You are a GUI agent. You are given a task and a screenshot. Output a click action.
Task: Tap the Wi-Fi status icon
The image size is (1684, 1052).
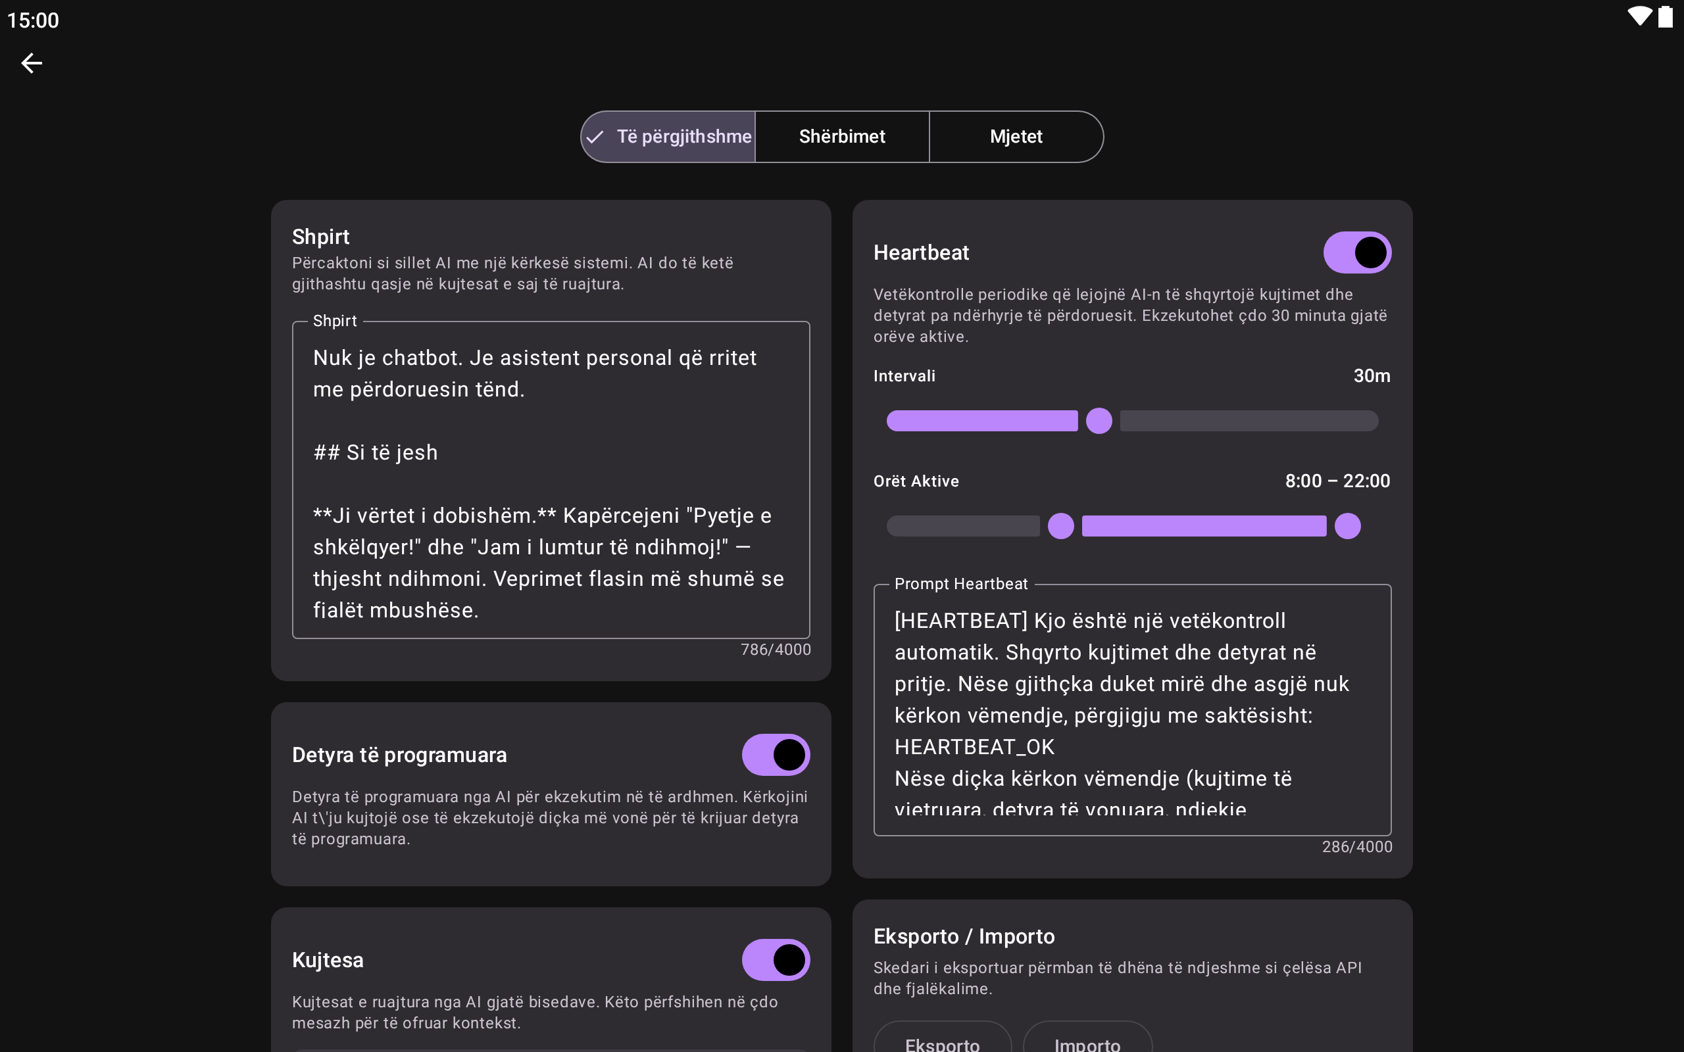[x=1639, y=16]
